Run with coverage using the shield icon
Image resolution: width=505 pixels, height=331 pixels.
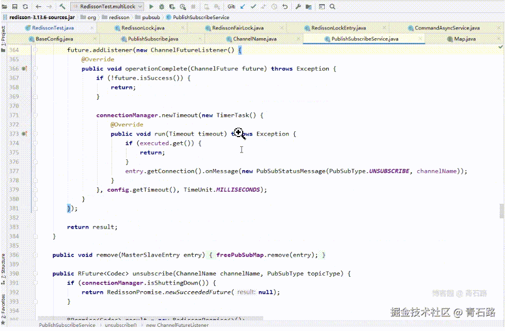pyautogui.click(x=172, y=6)
